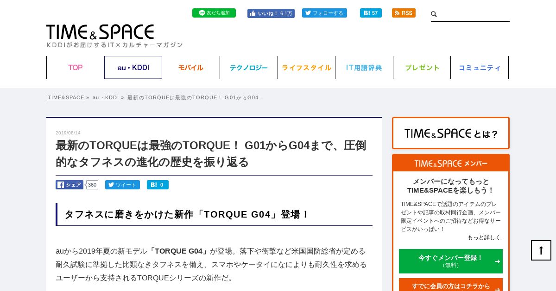Select the au・KDDI navigation tab
Image resolution: width=556 pixels, height=291 pixels.
tap(133, 67)
